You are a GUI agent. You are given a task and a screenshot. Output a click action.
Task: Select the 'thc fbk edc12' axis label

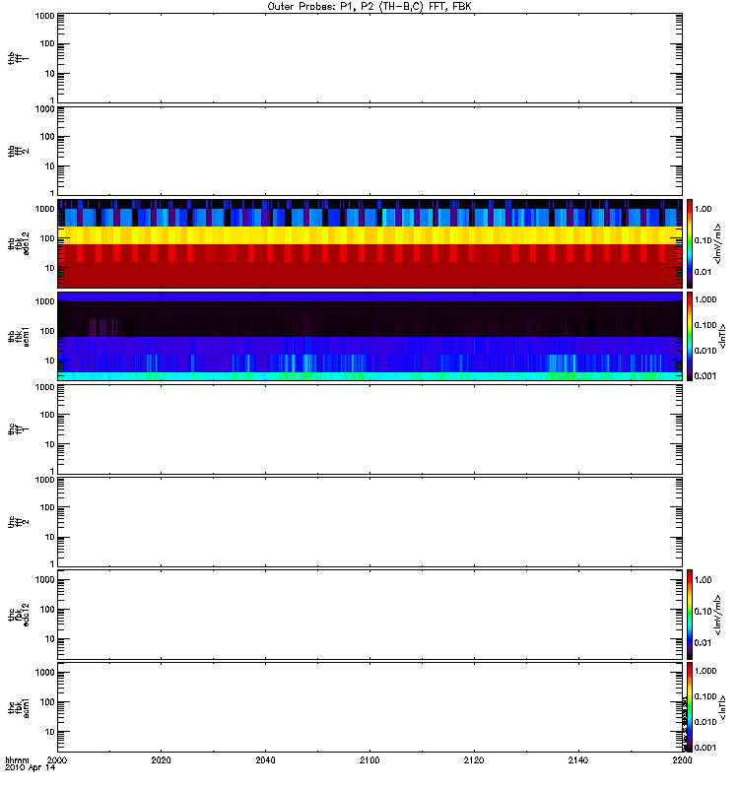point(18,615)
